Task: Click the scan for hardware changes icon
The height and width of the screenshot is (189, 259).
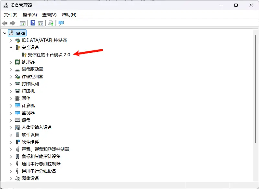Action: point(61,23)
